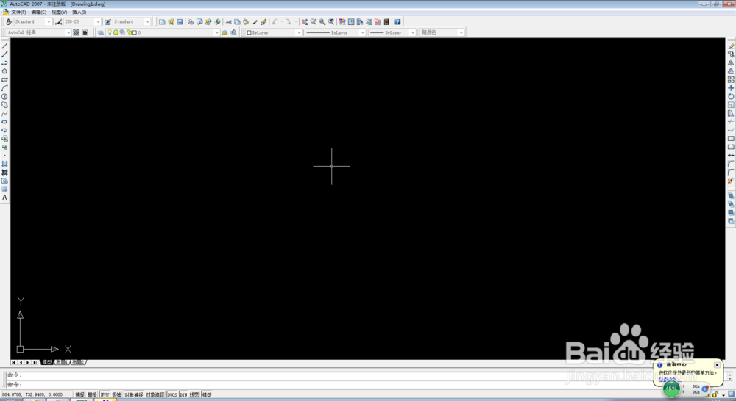This screenshot has height=401, width=736.
Task: Toggle 对象捕捉 object snap in status bar
Action: coord(134,394)
